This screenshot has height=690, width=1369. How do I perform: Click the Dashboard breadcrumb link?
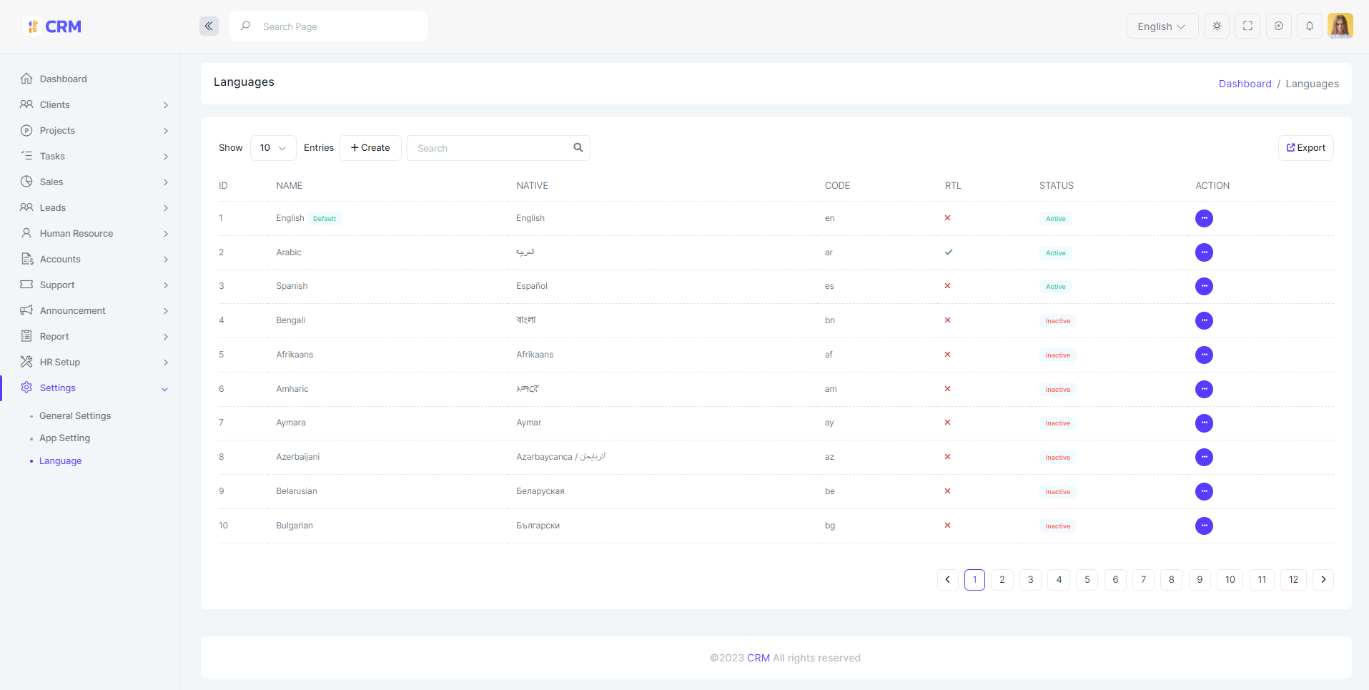point(1245,84)
